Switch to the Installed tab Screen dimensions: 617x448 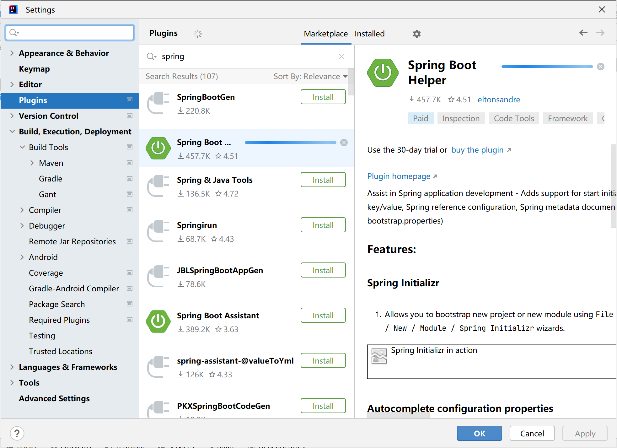pyautogui.click(x=369, y=34)
